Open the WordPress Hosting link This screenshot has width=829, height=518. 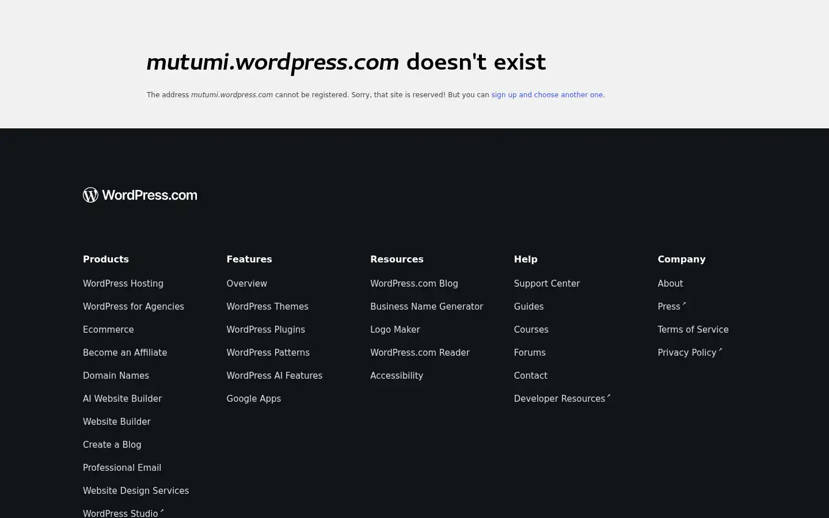click(x=123, y=283)
